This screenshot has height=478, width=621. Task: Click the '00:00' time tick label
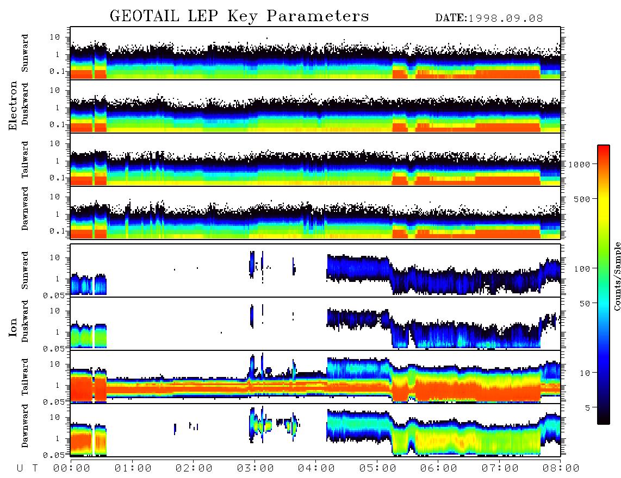[72, 468]
